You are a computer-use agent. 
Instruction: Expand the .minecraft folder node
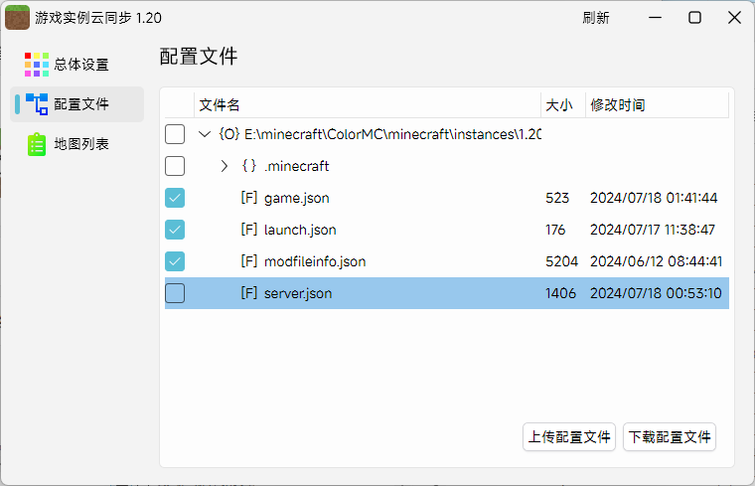point(225,166)
